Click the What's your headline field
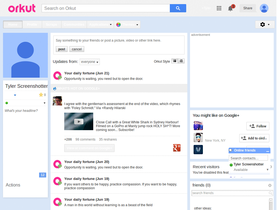The width and height of the screenshot is (280, 210). click(x=21, y=111)
